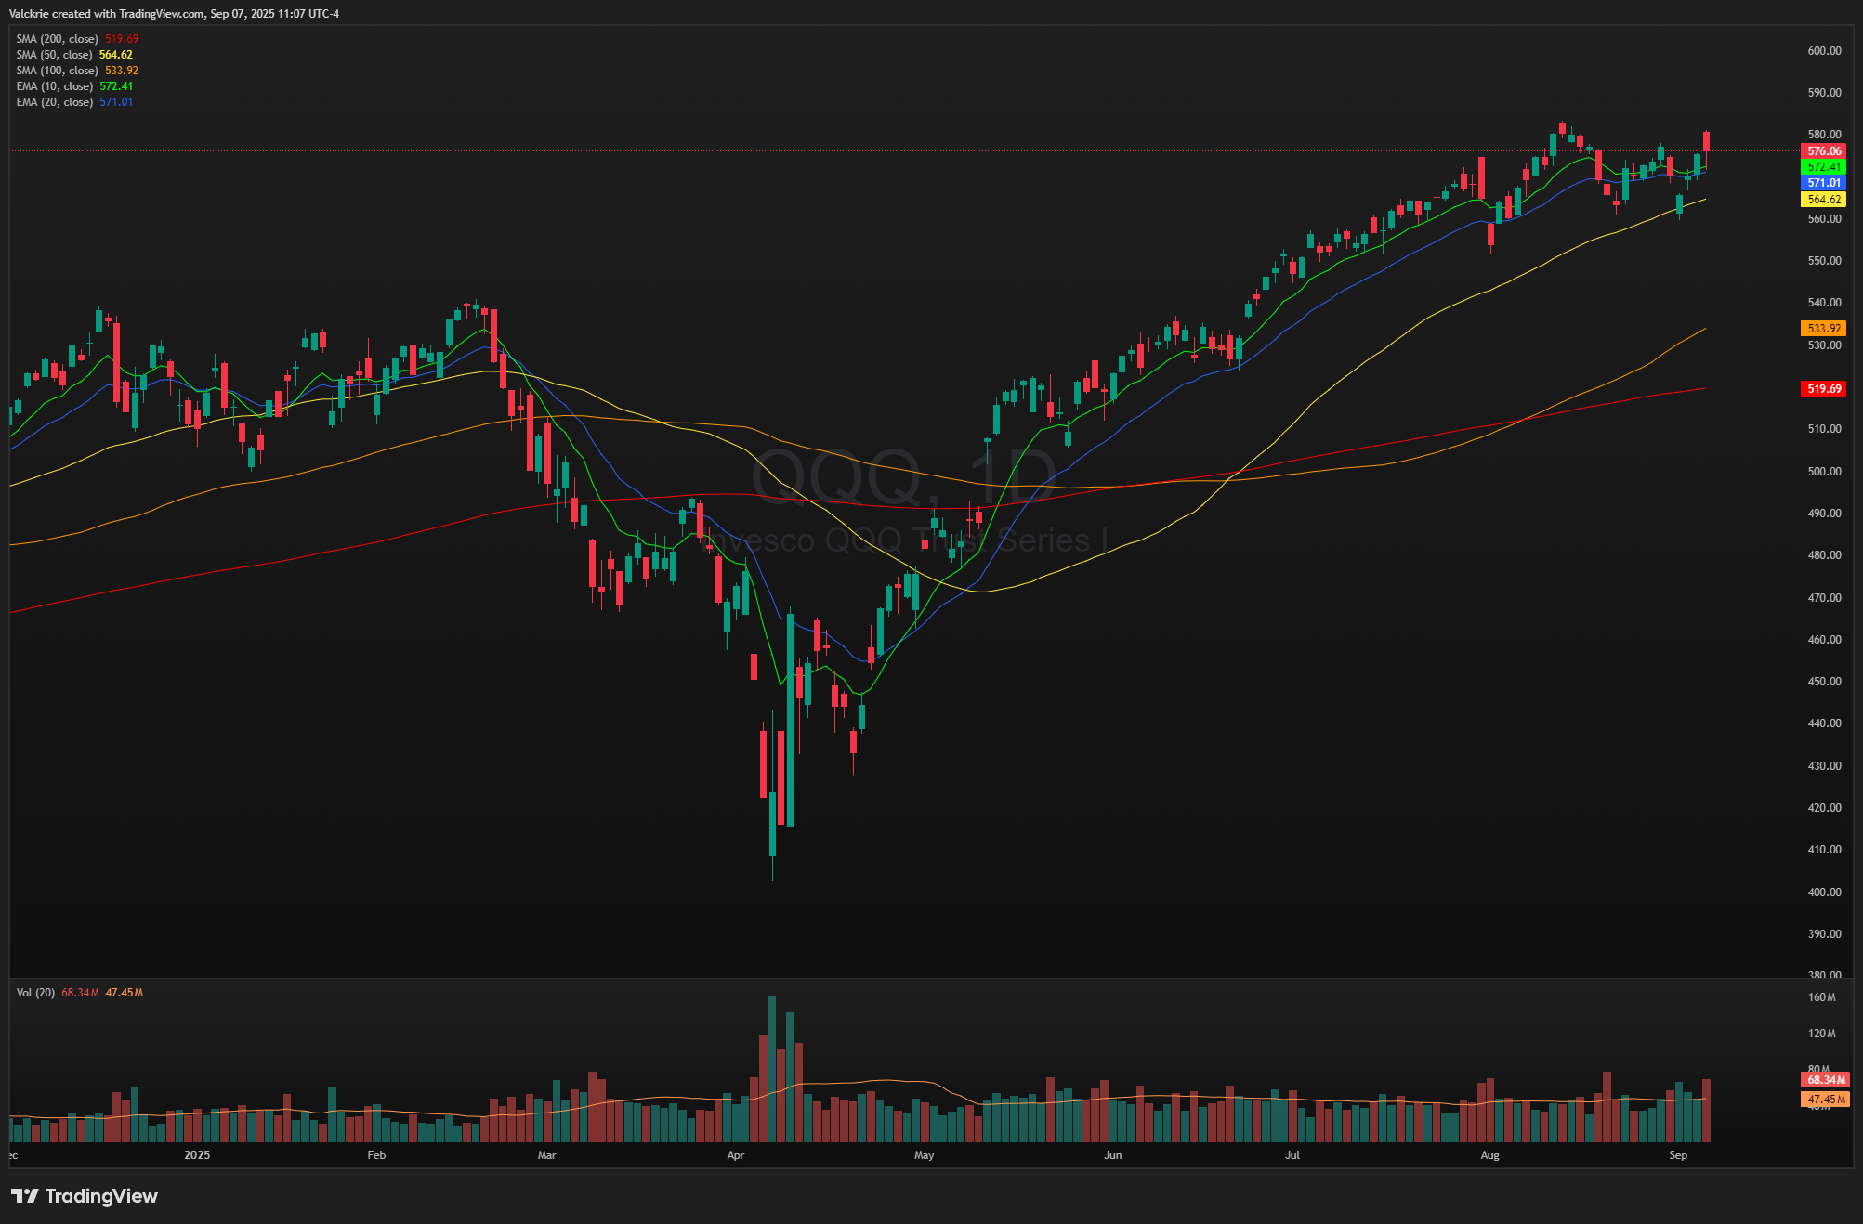1863x1224 pixels.
Task: Click the red 576.06 last price tag
Action: tap(1823, 150)
